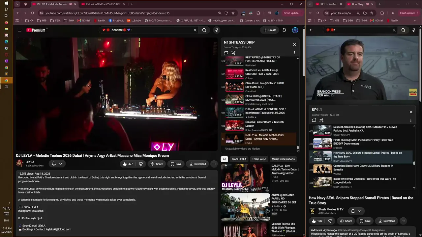
Task: Shuffle the N1GHTBASS DR!P playlist
Action: (233, 53)
